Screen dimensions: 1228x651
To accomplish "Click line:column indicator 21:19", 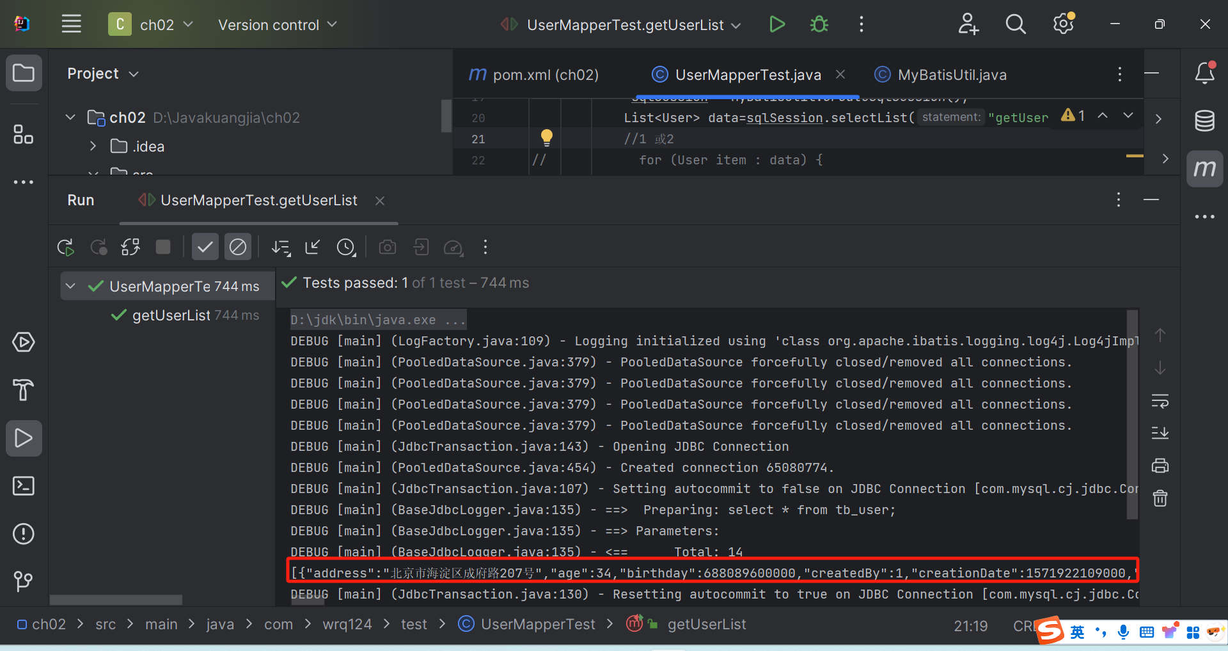I will tap(971, 626).
